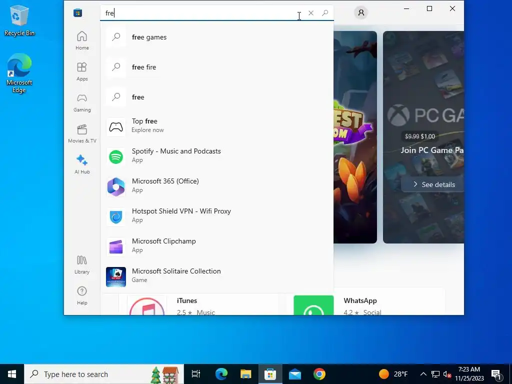
Task: Click Microsoft Store taskbar icon
Action: coord(270,374)
